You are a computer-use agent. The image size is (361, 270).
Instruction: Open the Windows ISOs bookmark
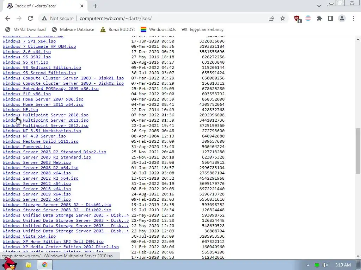pyautogui.click(x=158, y=30)
